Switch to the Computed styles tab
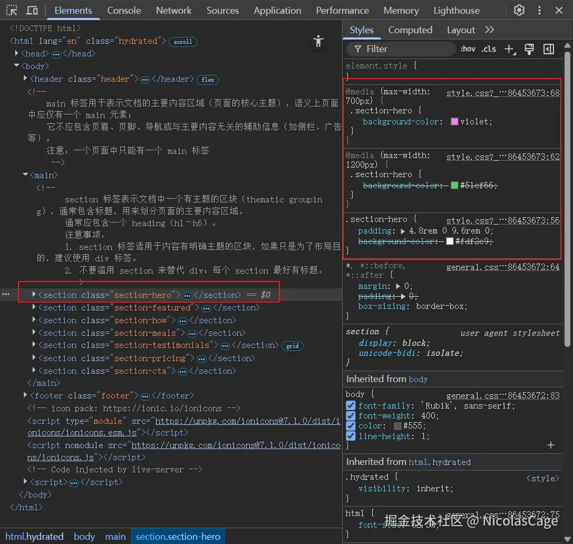This screenshot has height=544, width=573. pyautogui.click(x=410, y=30)
